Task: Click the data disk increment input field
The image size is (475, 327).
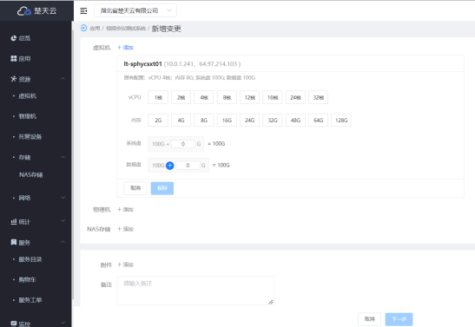Action: click(188, 166)
